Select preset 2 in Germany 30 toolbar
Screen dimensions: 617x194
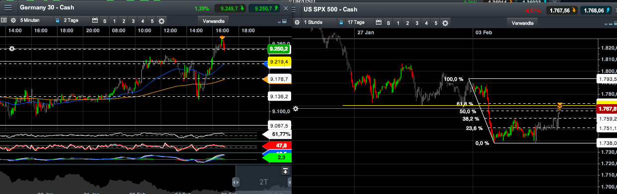[123, 21]
